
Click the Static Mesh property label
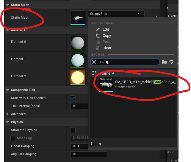20,18
